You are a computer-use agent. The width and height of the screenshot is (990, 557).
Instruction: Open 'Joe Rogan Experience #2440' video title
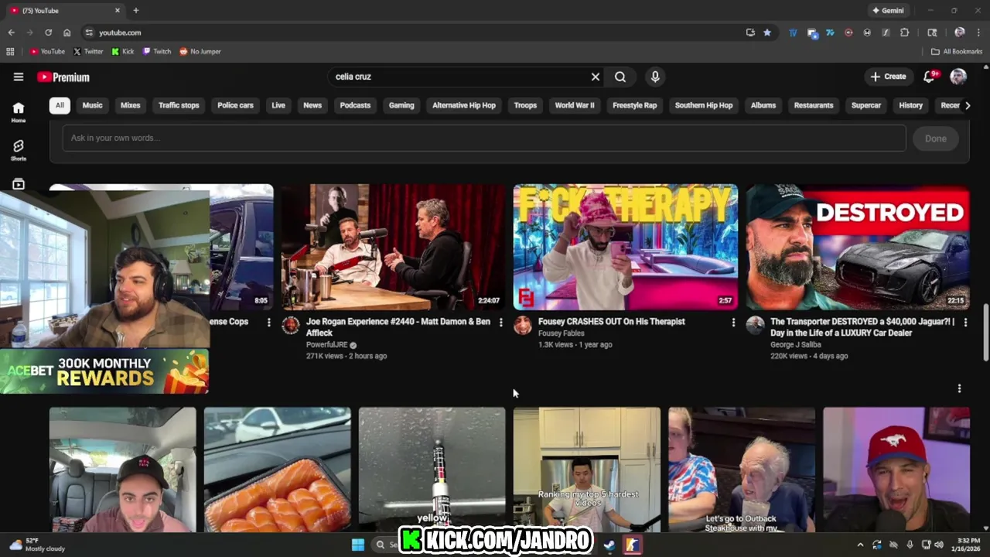click(398, 327)
